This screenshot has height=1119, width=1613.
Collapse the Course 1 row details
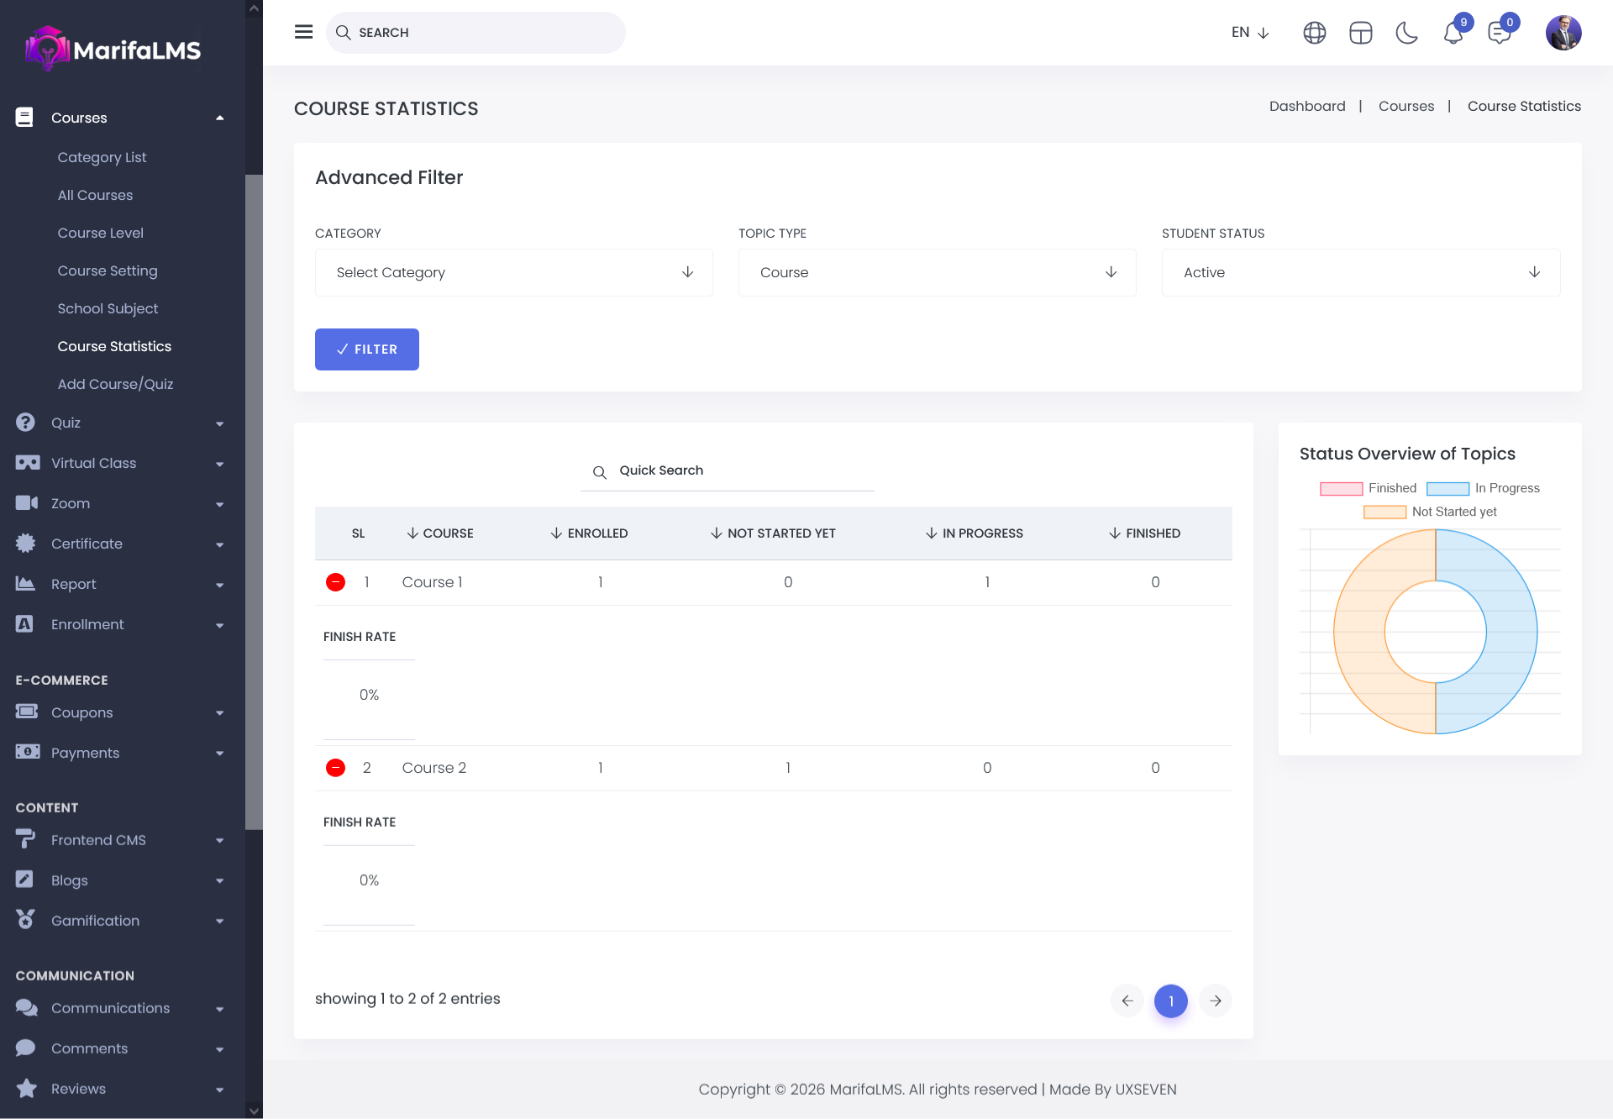335,582
